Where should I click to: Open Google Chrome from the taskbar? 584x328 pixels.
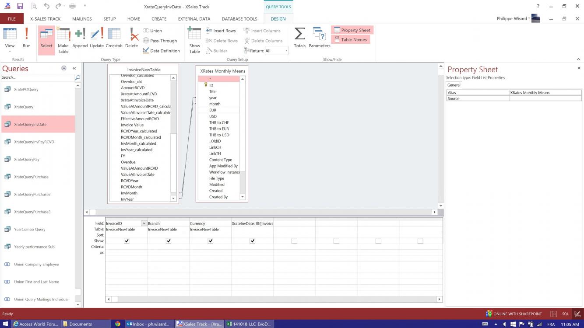(x=118, y=324)
